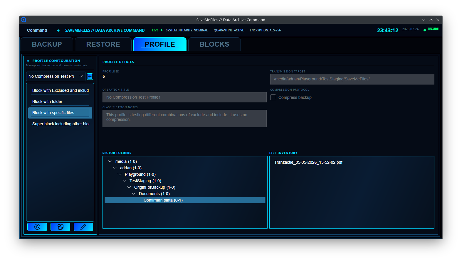Close the SaveMeFiles window
This screenshot has width=462, height=262.
coord(438,20)
